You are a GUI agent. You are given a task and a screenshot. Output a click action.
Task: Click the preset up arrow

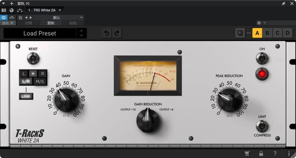81,31
